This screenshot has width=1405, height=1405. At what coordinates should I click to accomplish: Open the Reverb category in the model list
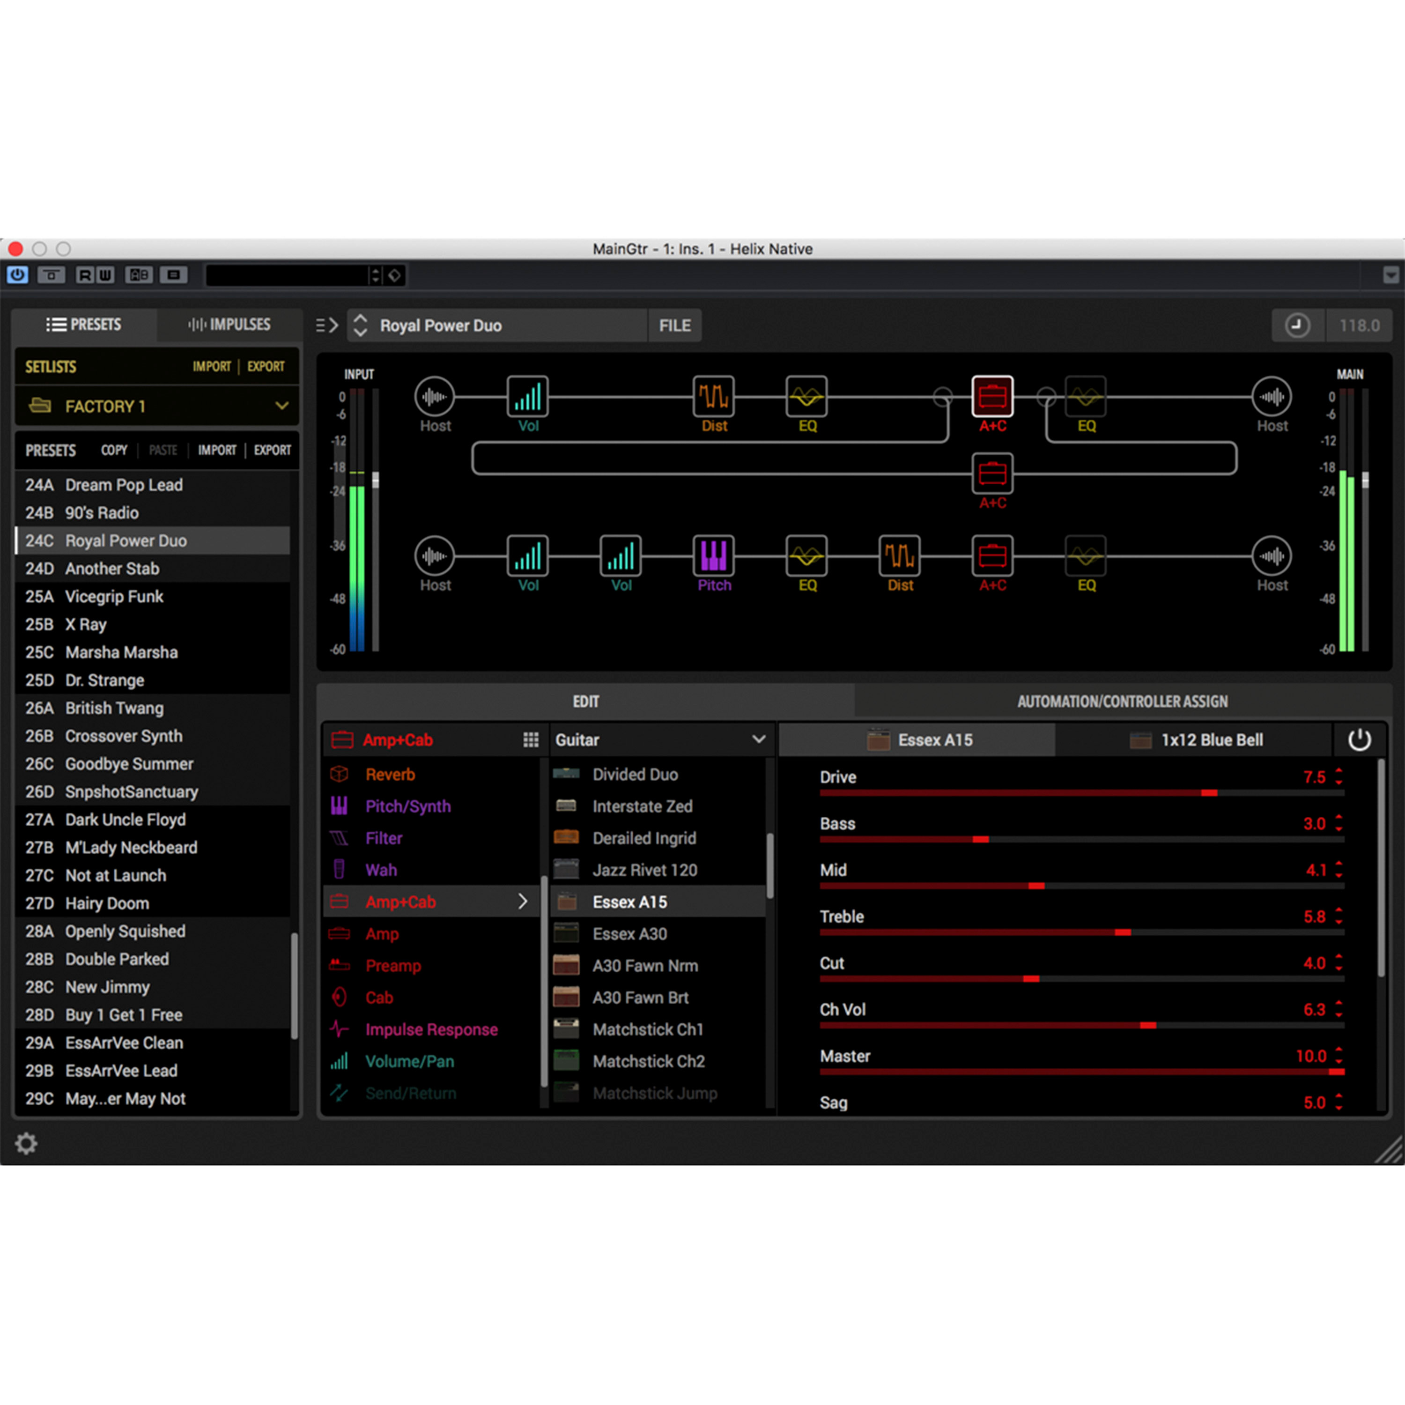[391, 775]
